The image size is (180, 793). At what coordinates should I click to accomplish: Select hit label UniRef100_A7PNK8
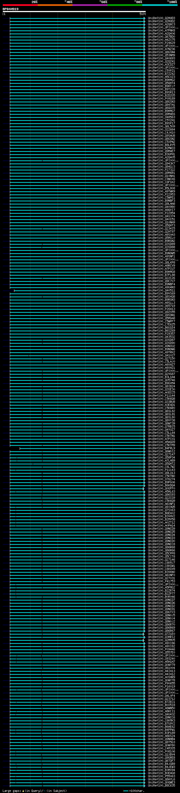click(x=161, y=30)
